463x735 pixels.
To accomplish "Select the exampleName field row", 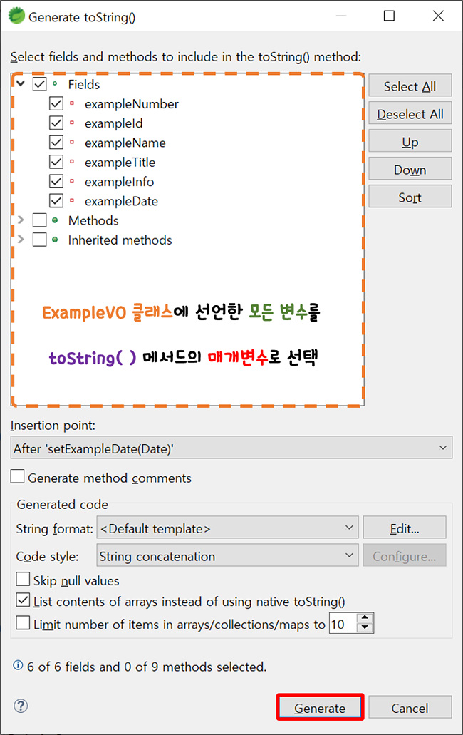I will [x=125, y=143].
